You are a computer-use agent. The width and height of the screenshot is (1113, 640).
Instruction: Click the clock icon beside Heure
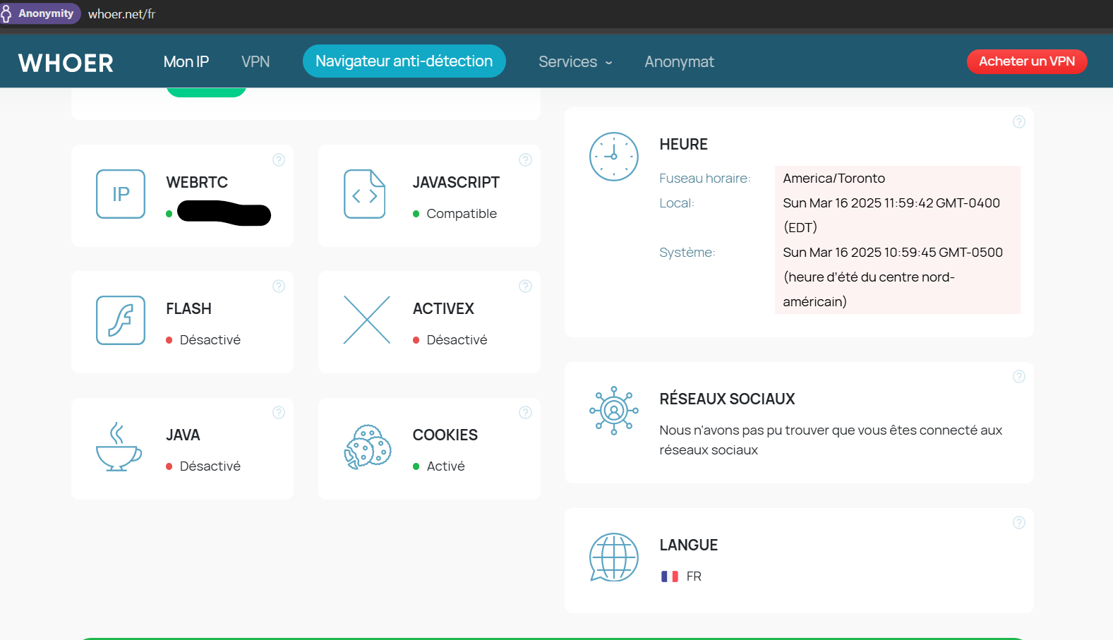click(613, 157)
